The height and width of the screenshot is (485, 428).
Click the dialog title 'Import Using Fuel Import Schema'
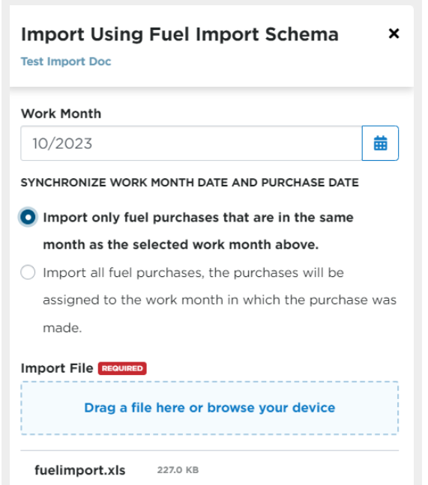click(x=180, y=34)
